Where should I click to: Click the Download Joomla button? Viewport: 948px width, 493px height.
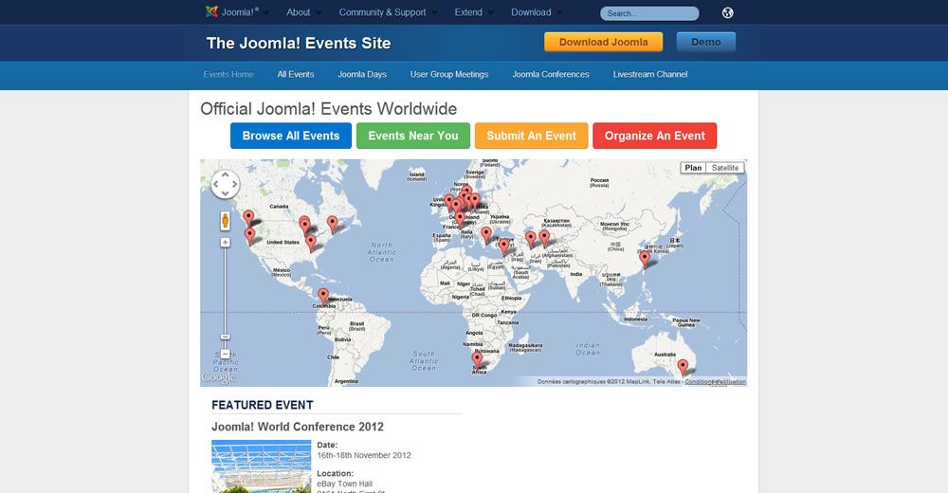point(603,42)
